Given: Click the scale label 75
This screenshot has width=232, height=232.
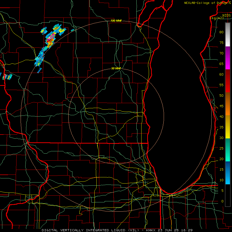Looking at the screenshot, I should 221,43.
